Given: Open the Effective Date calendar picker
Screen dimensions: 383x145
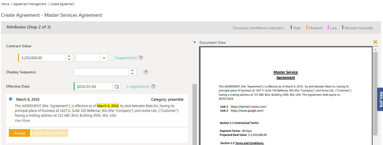Looking at the screenshot, I should click(x=117, y=87).
